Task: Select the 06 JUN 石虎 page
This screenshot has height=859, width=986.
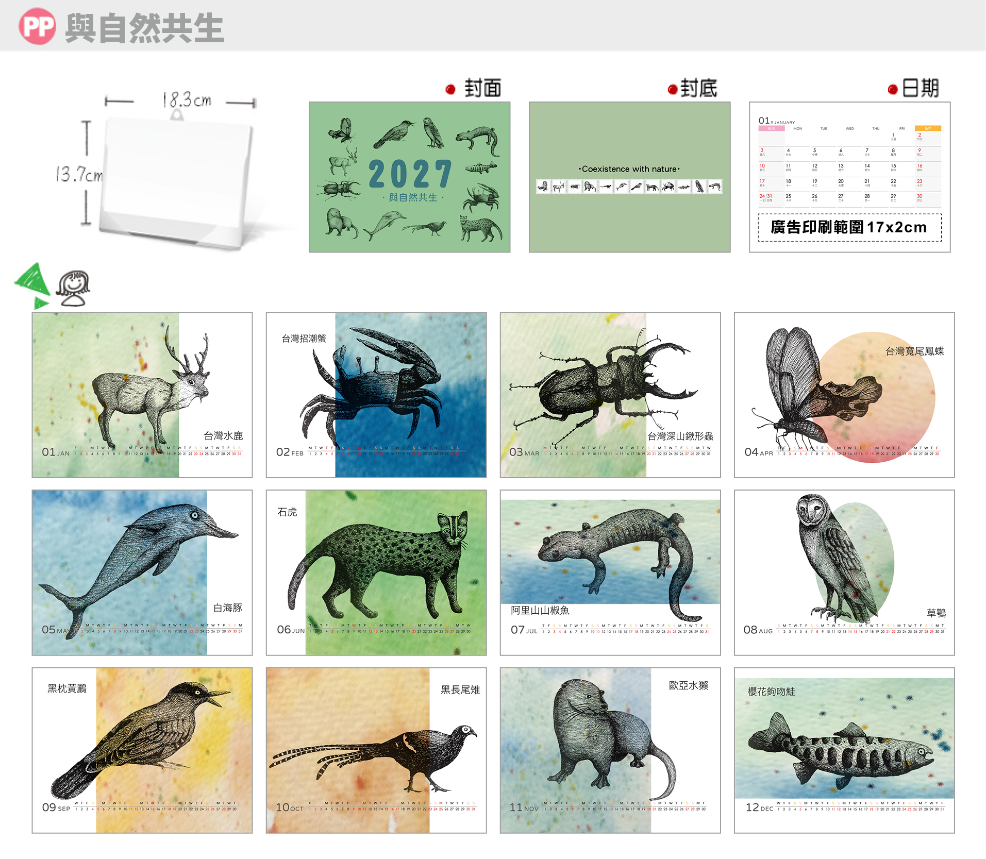Action: (376, 572)
